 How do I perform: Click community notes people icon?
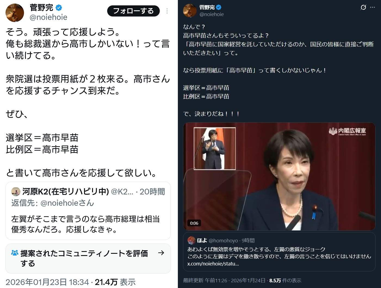tap(15, 253)
